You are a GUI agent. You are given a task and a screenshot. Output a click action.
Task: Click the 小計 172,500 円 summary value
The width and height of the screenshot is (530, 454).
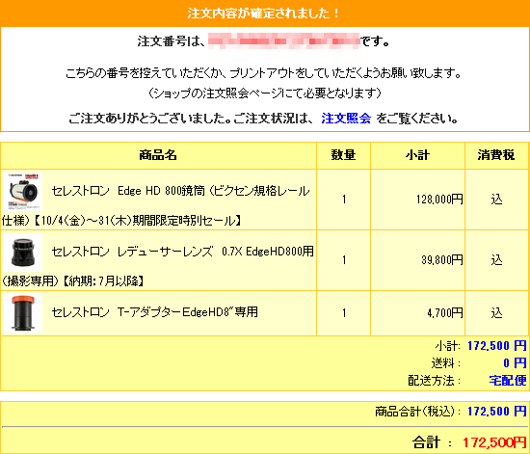click(x=497, y=345)
